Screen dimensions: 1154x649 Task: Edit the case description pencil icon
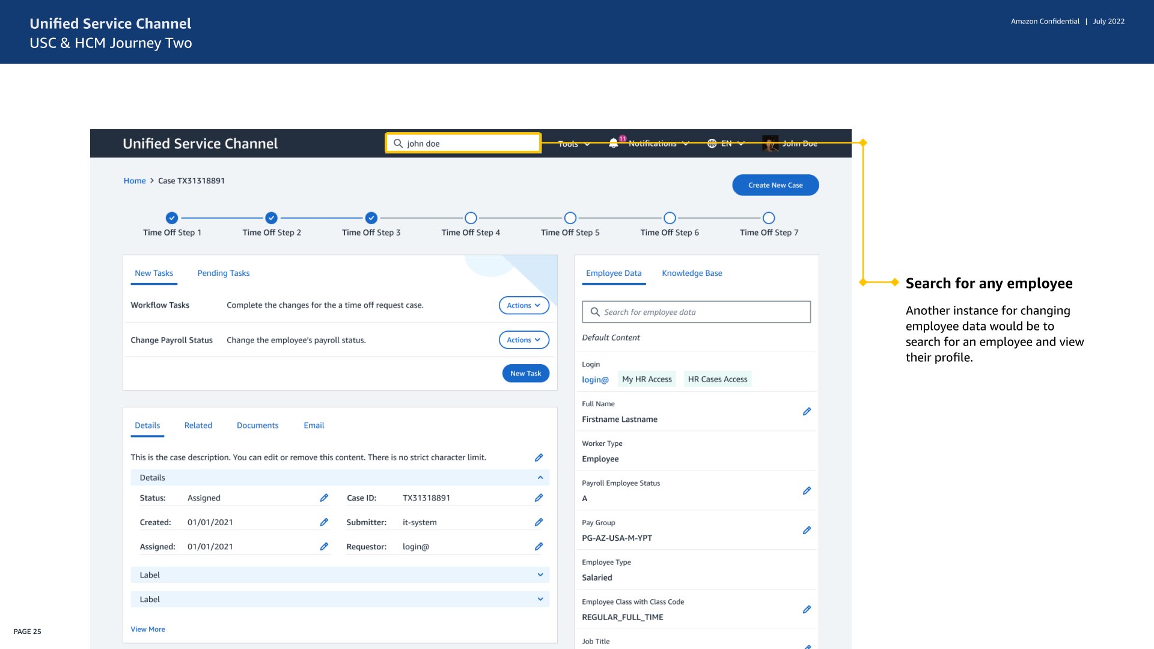tap(539, 457)
